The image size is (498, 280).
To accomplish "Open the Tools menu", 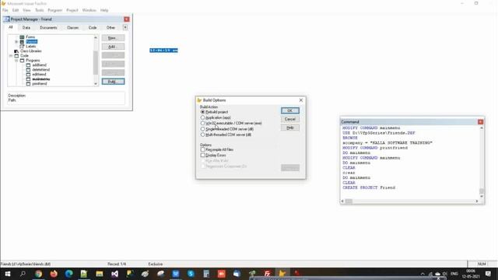I will click(40, 10).
